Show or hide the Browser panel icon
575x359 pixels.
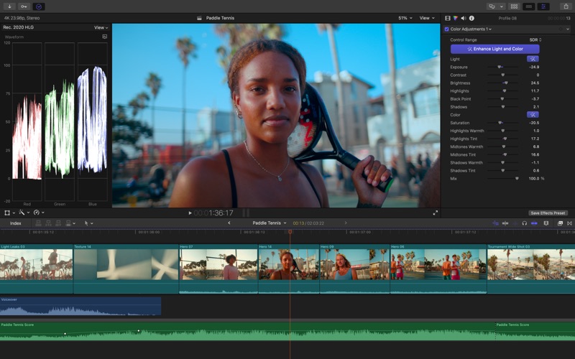click(x=514, y=6)
